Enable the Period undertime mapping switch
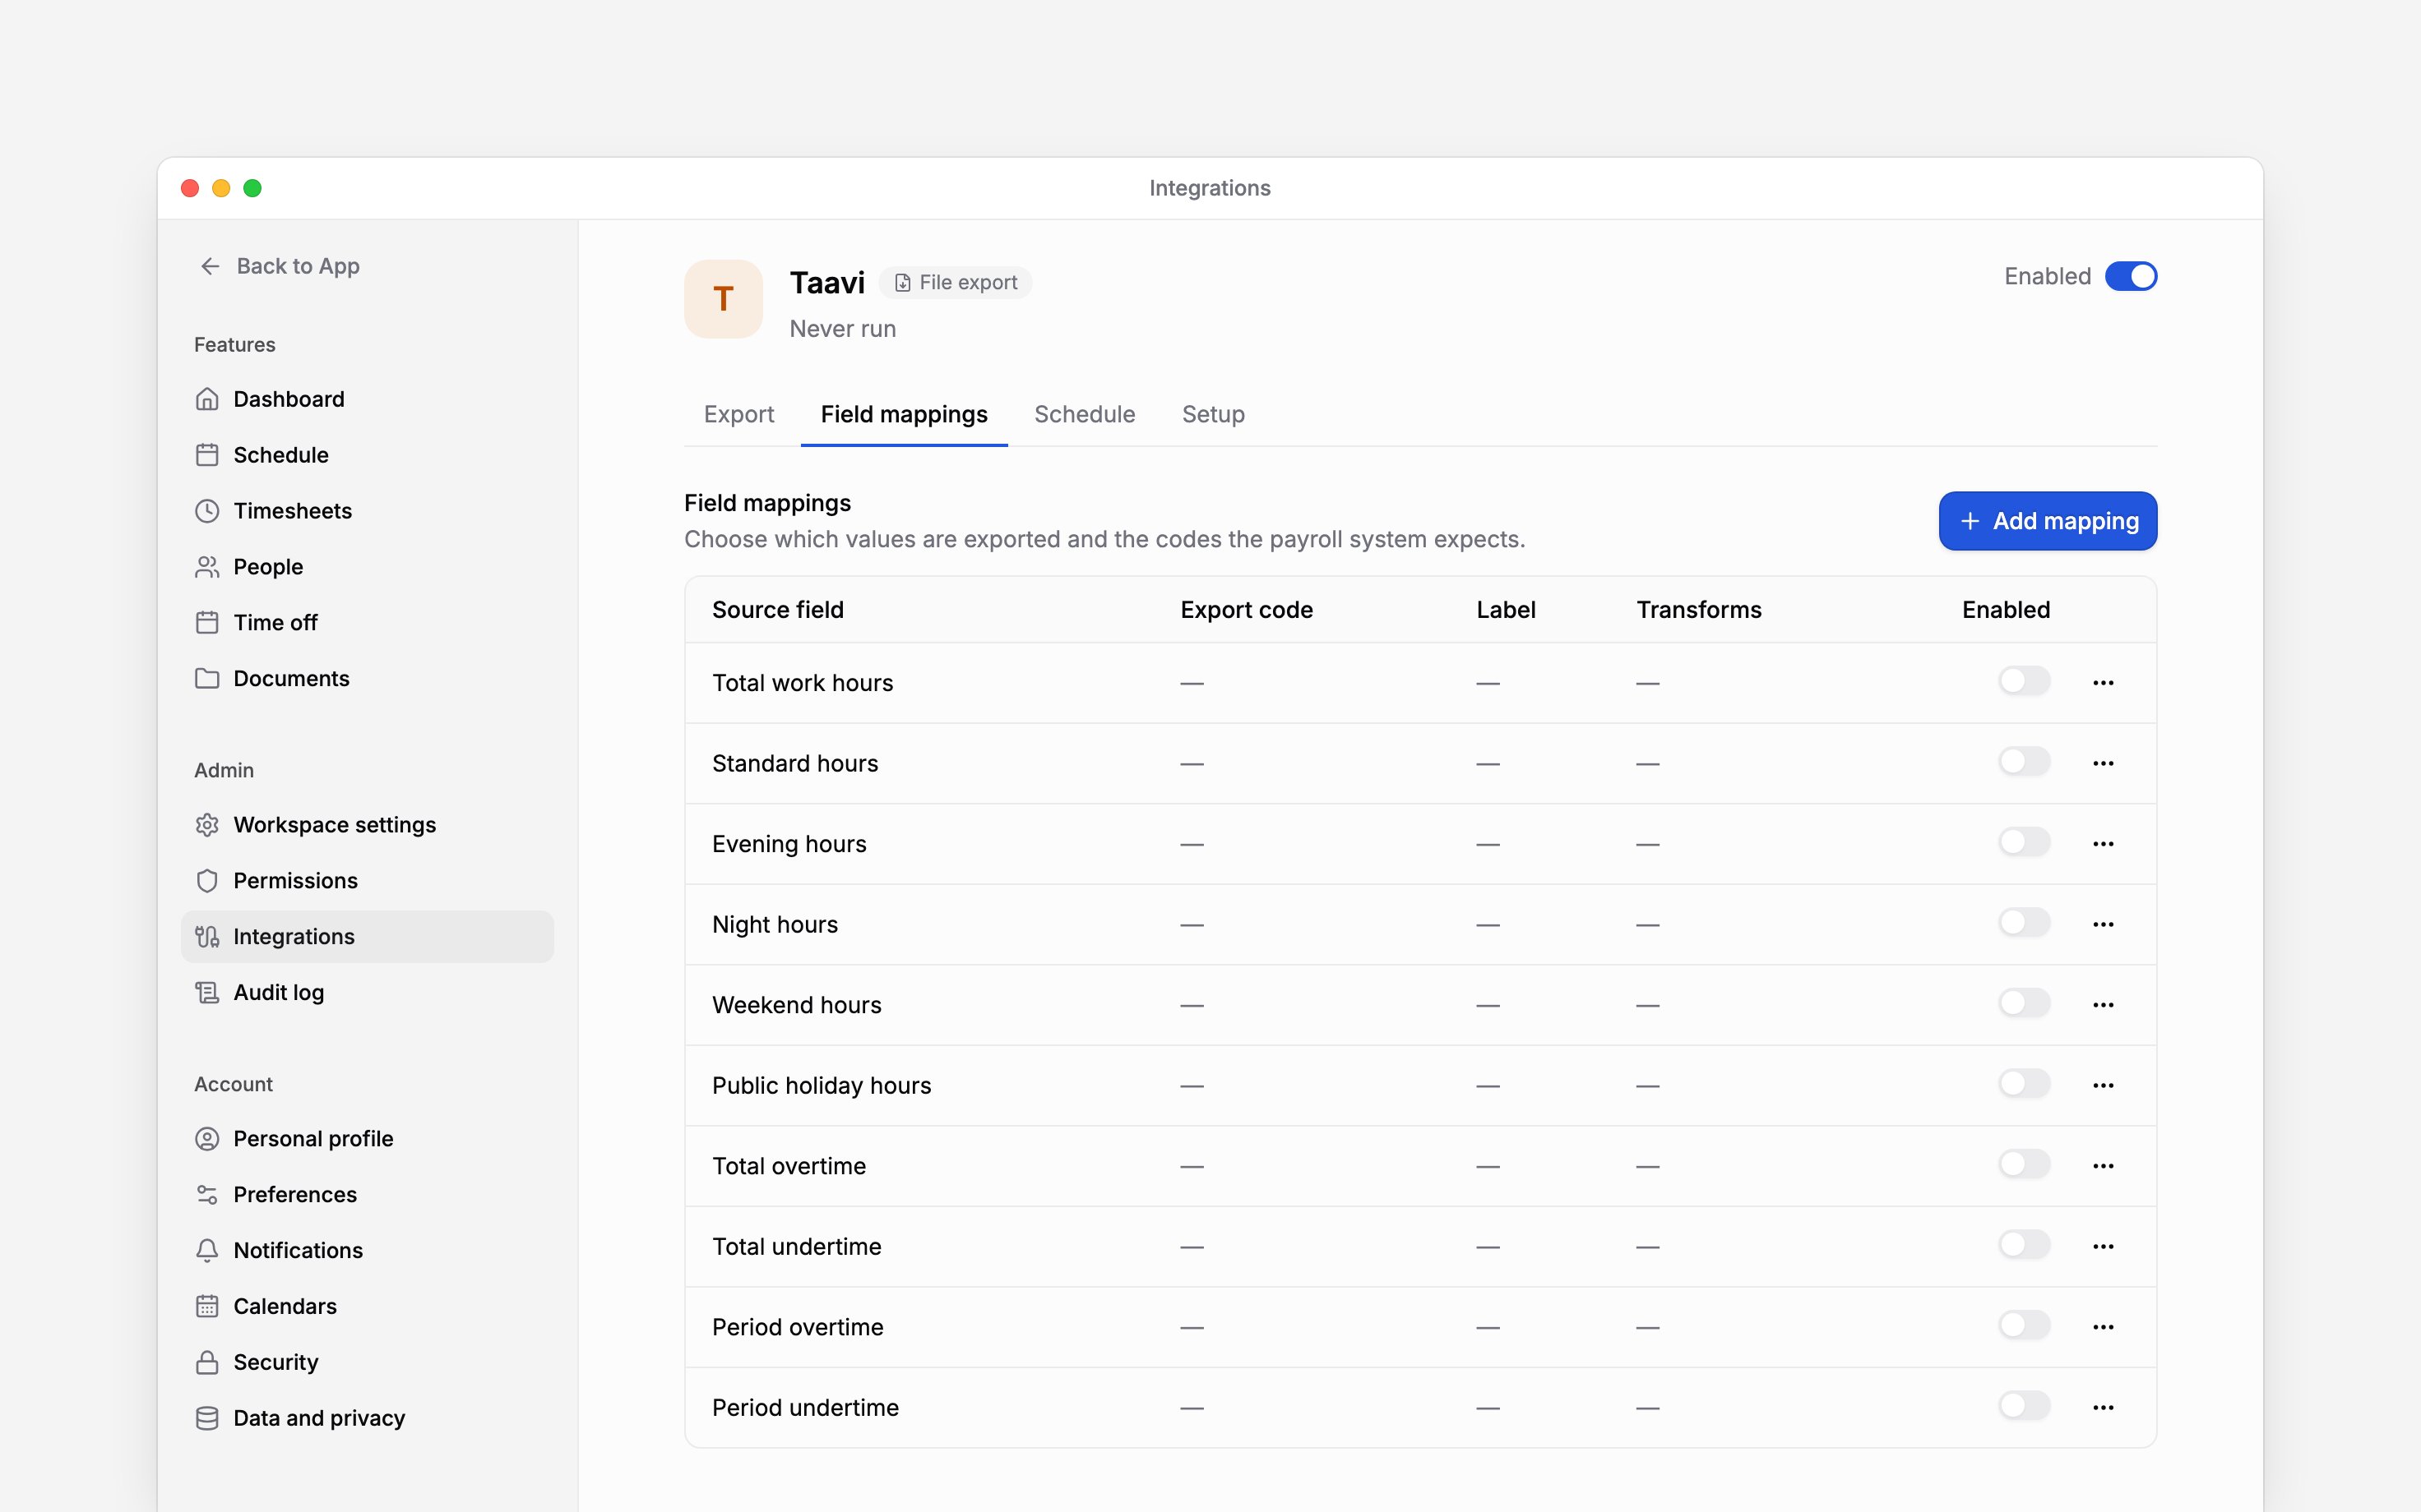Viewport: 2421px width, 1512px height. tap(2025, 1406)
